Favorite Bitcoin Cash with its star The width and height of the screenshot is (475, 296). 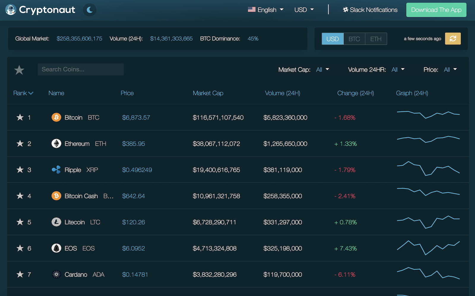pos(20,196)
